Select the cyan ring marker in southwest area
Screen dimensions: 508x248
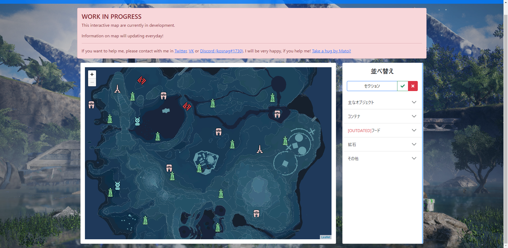coord(117,186)
